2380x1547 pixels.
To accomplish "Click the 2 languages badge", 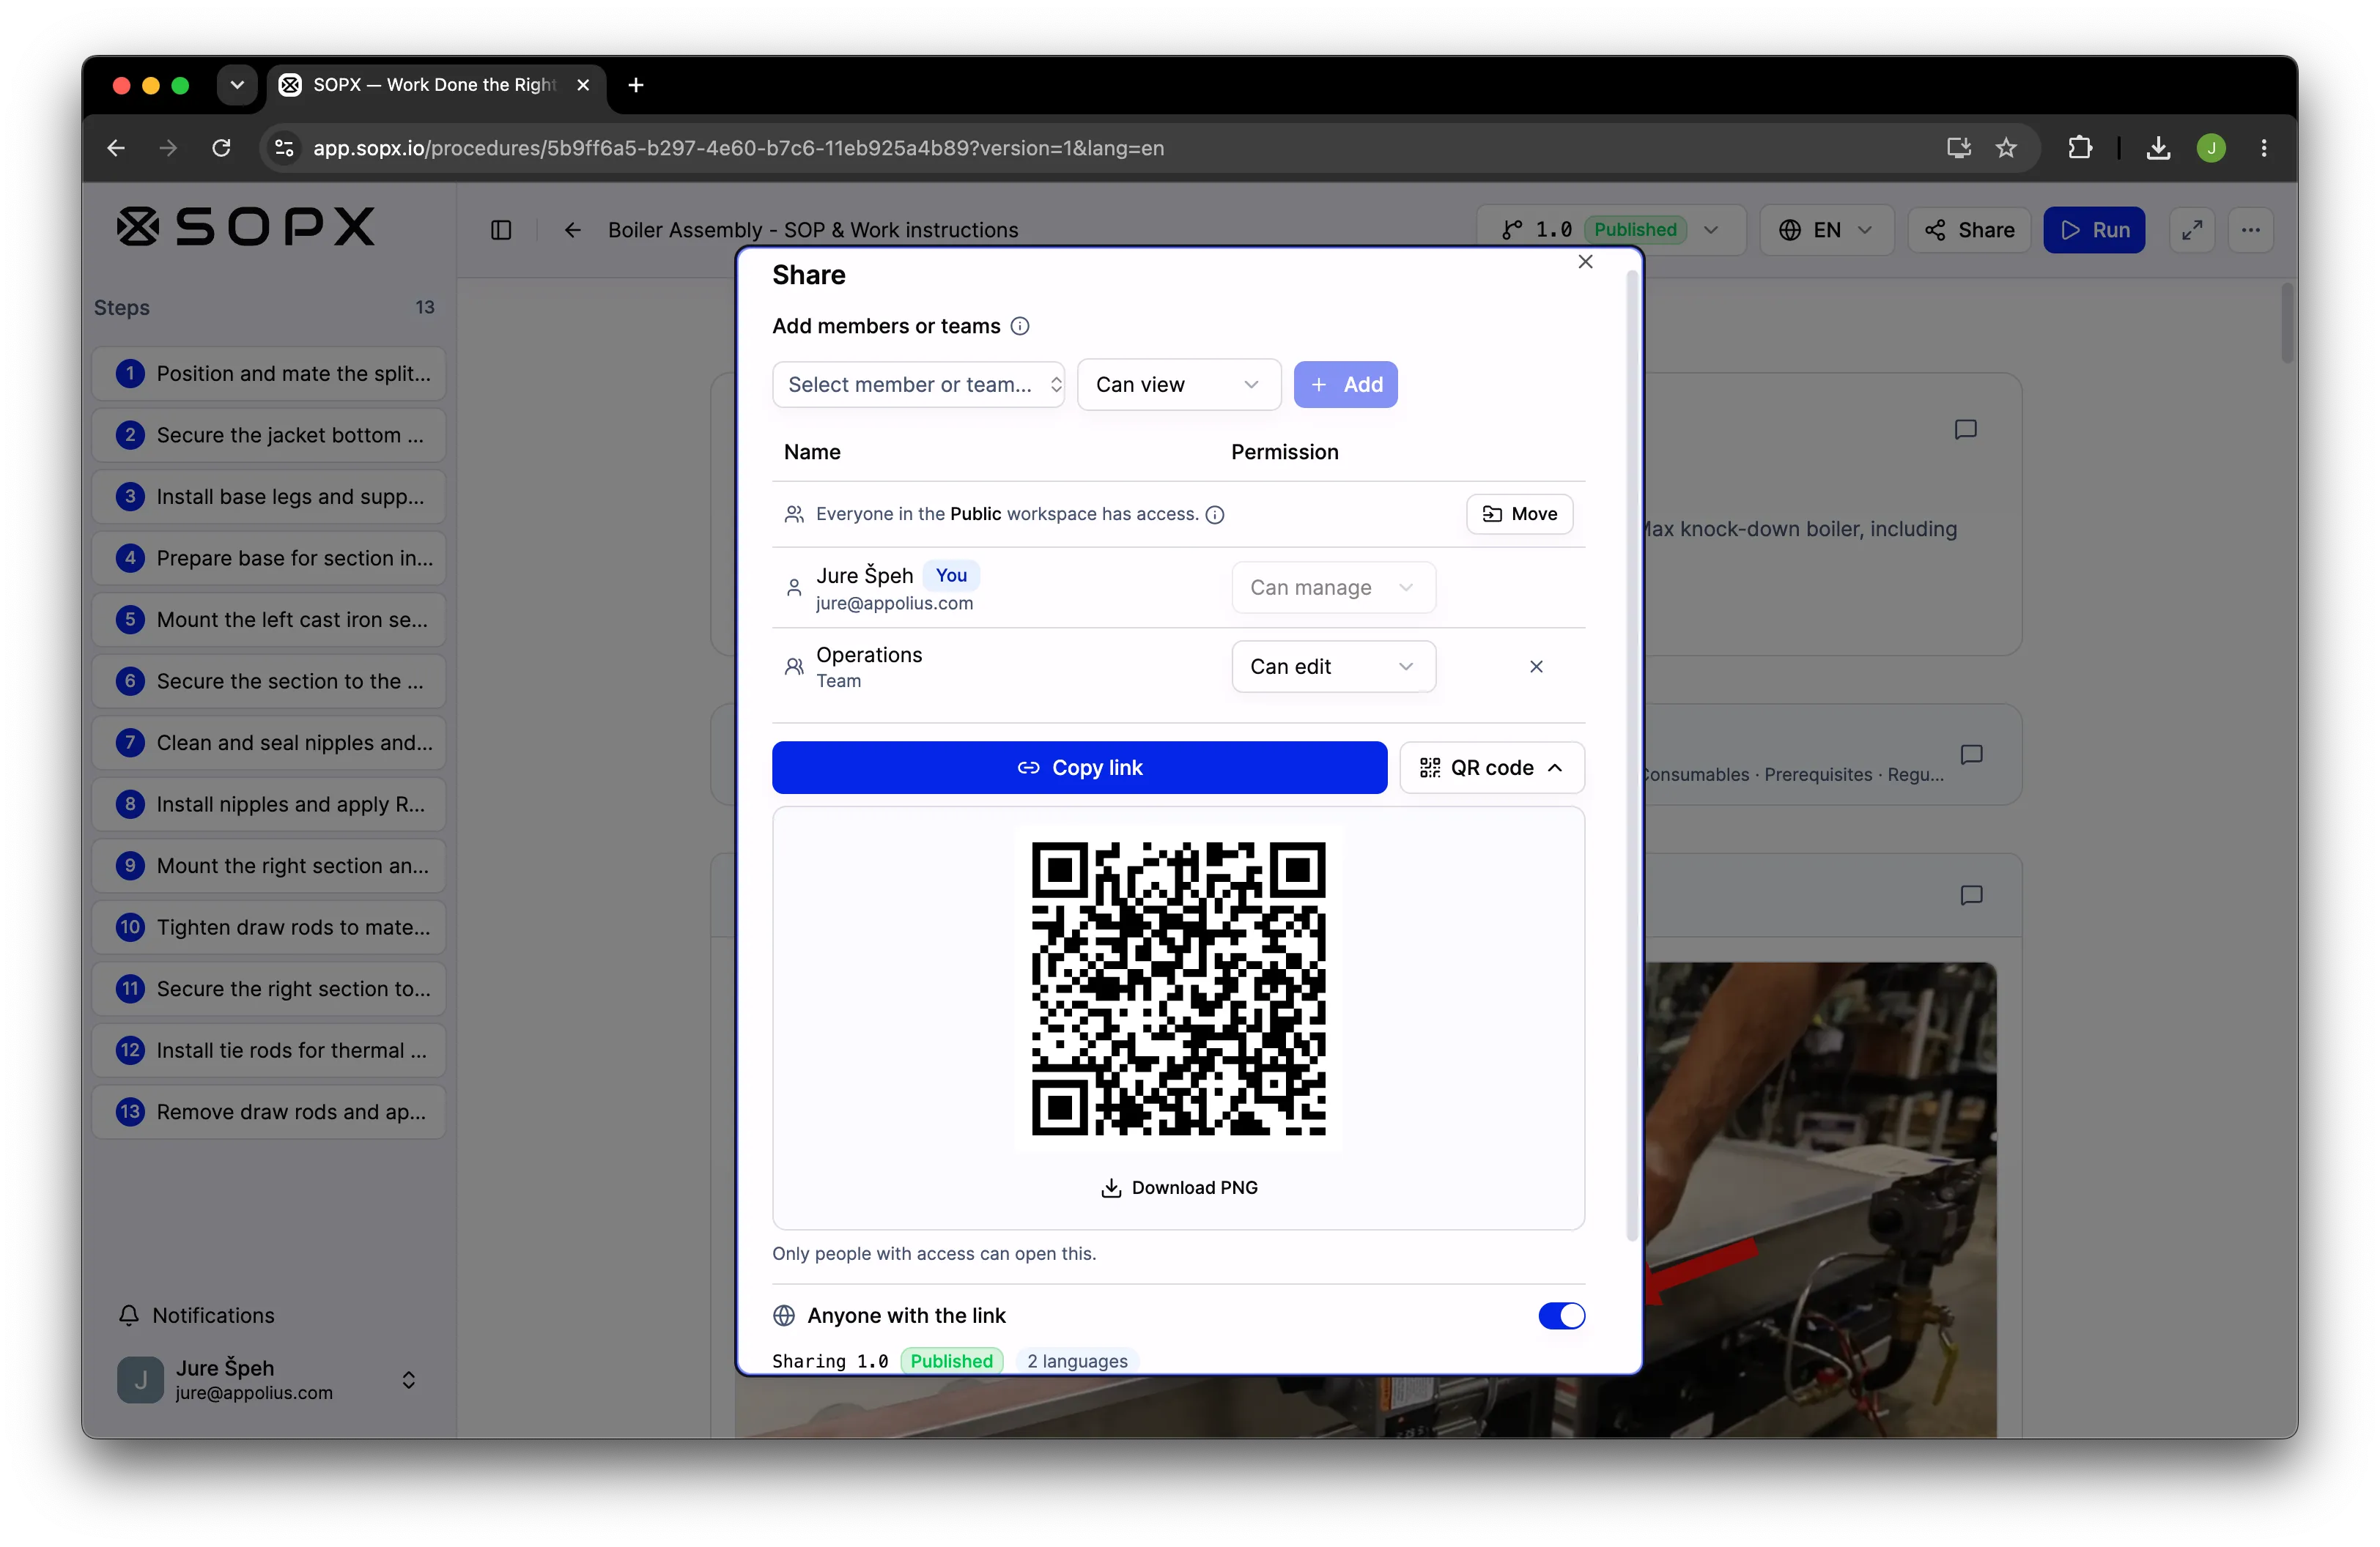I will 1077,1361.
